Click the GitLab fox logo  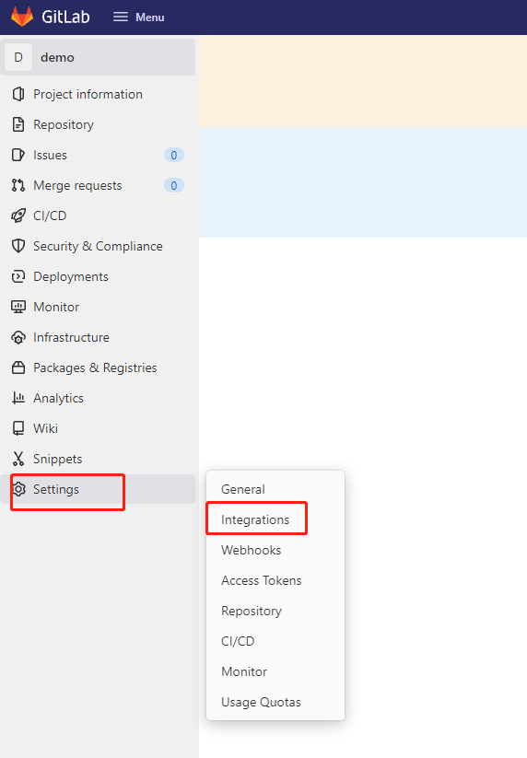(22, 17)
